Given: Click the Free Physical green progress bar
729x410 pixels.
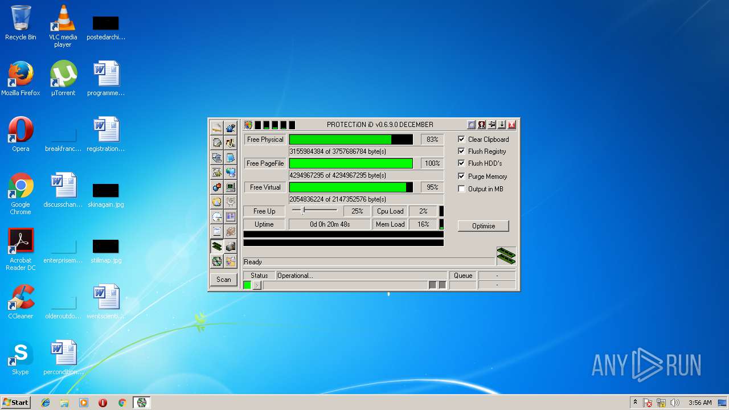Looking at the screenshot, I should (351, 140).
